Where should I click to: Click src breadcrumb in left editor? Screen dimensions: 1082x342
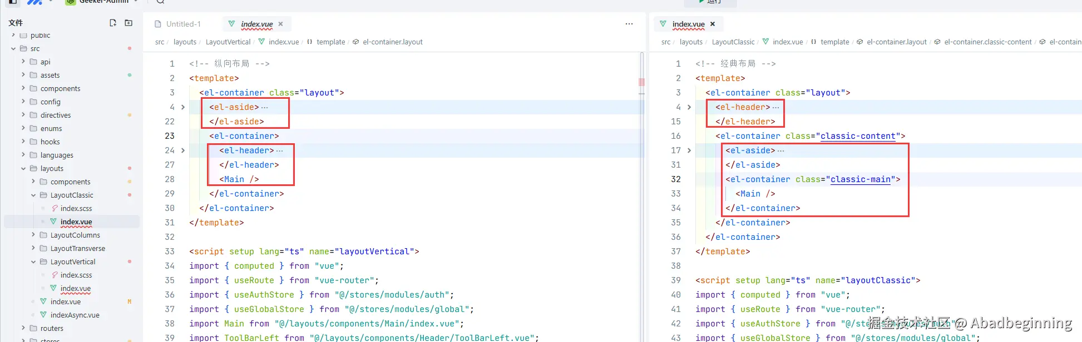160,42
